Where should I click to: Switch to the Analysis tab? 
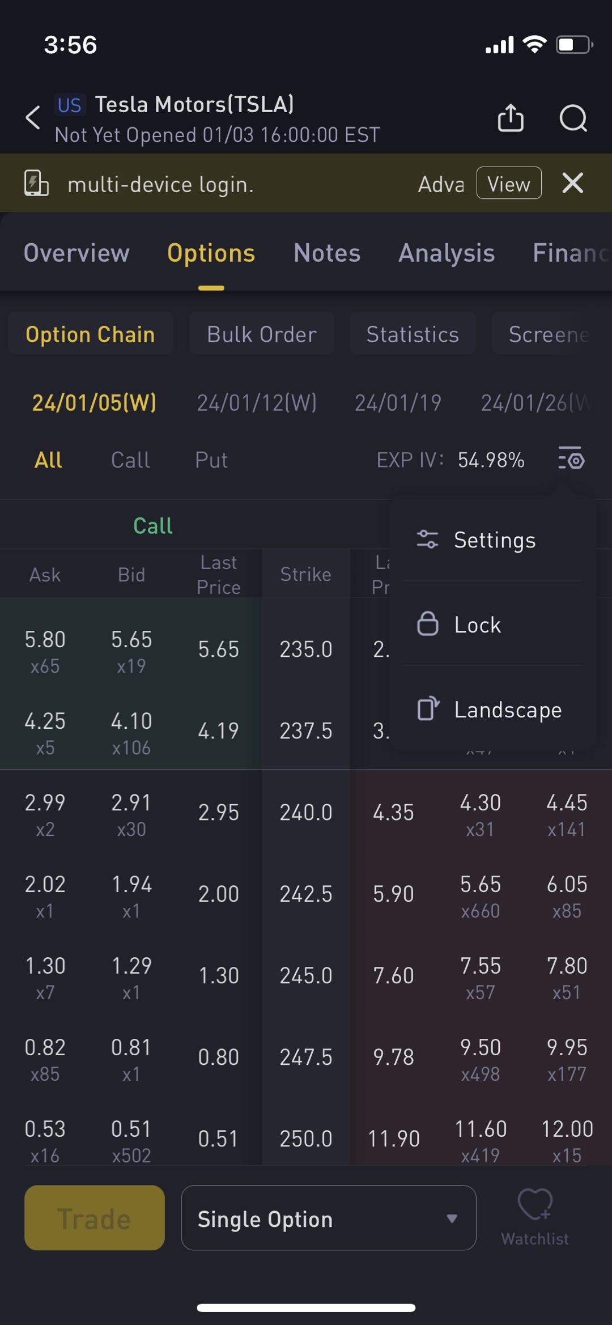coord(447,253)
